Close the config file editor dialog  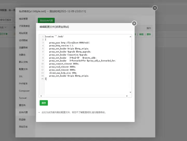tap(134, 23)
